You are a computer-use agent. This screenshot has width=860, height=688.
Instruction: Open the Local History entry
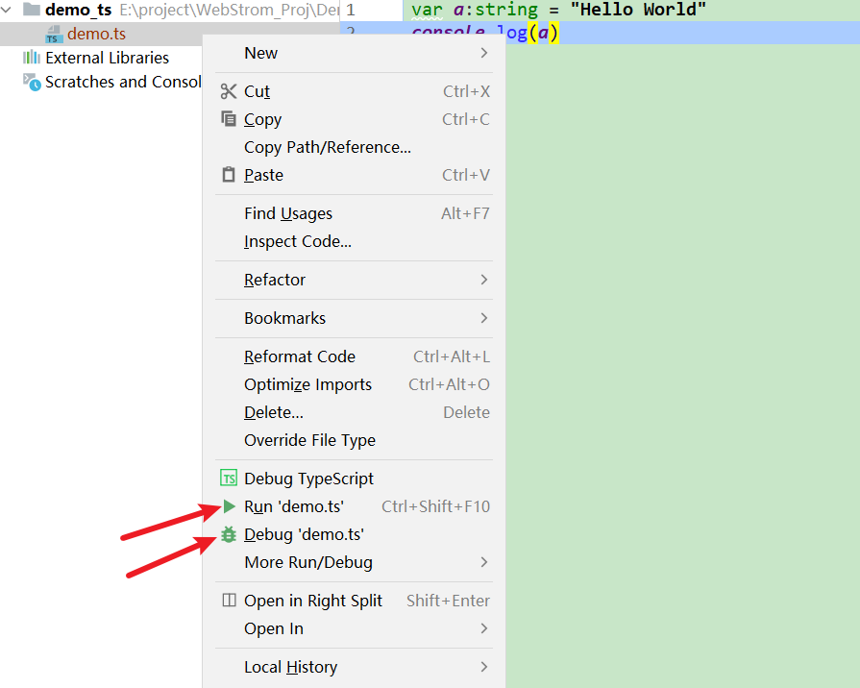354,667
